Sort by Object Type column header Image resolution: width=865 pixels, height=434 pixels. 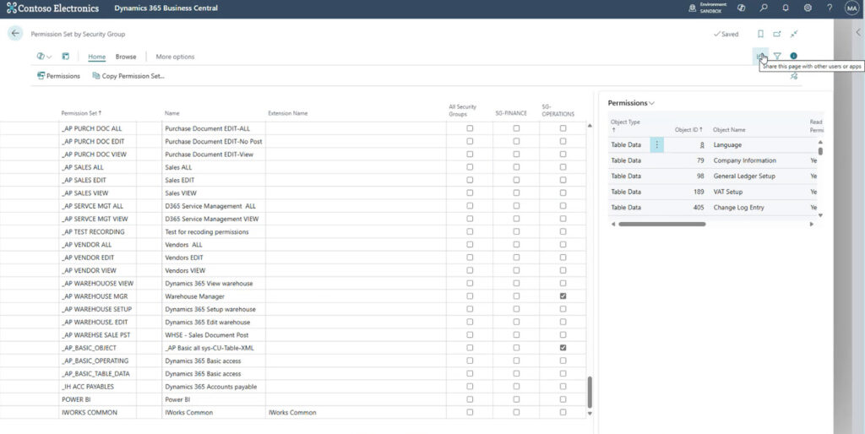pos(625,125)
